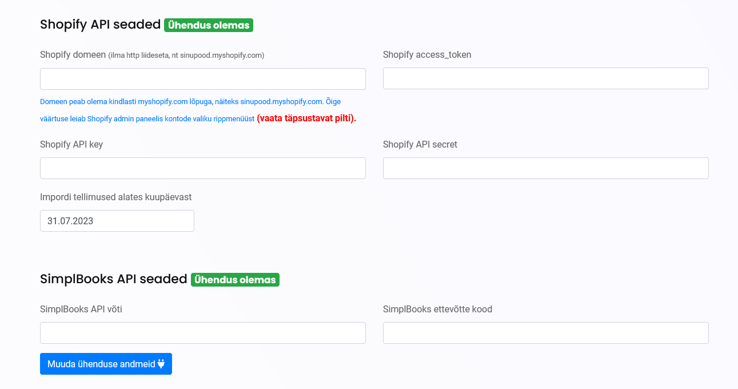Click the SimplBooks 'Ühendus olemas' status badge
This screenshot has width=738, height=389.
click(235, 280)
